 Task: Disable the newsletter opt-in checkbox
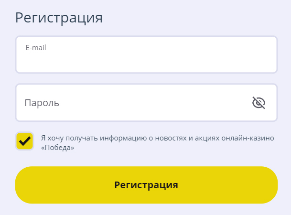point(25,141)
